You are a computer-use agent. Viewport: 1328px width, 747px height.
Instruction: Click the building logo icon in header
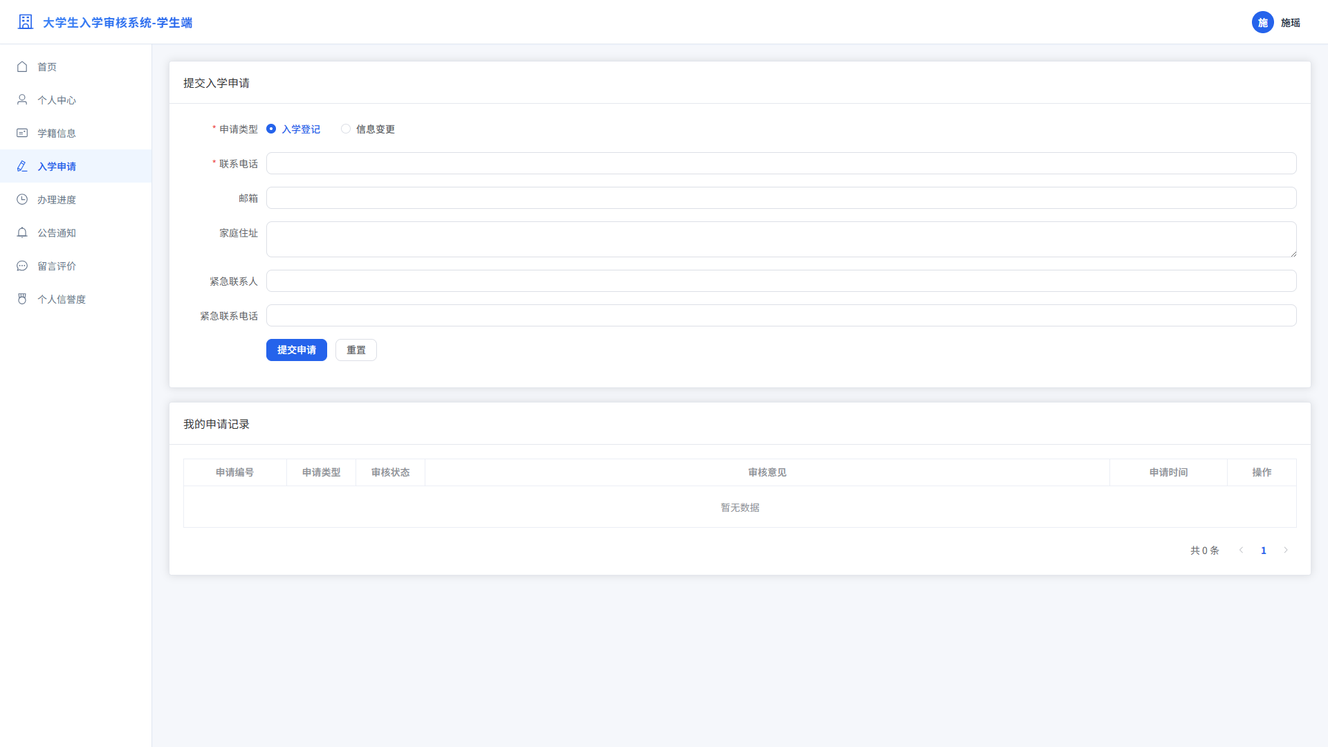(26, 22)
